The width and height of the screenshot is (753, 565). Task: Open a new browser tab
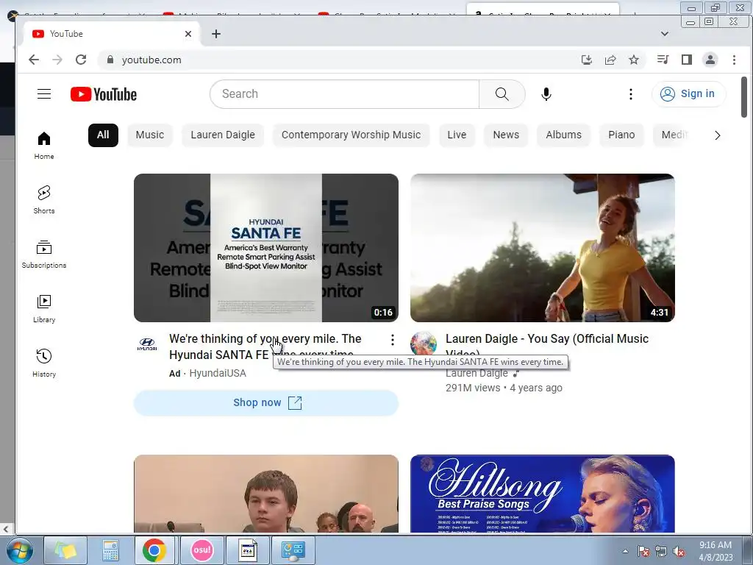pos(216,34)
